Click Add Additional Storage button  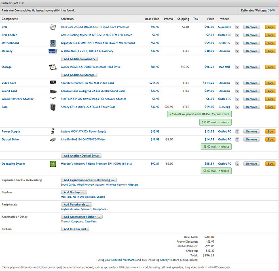tap(79, 75)
